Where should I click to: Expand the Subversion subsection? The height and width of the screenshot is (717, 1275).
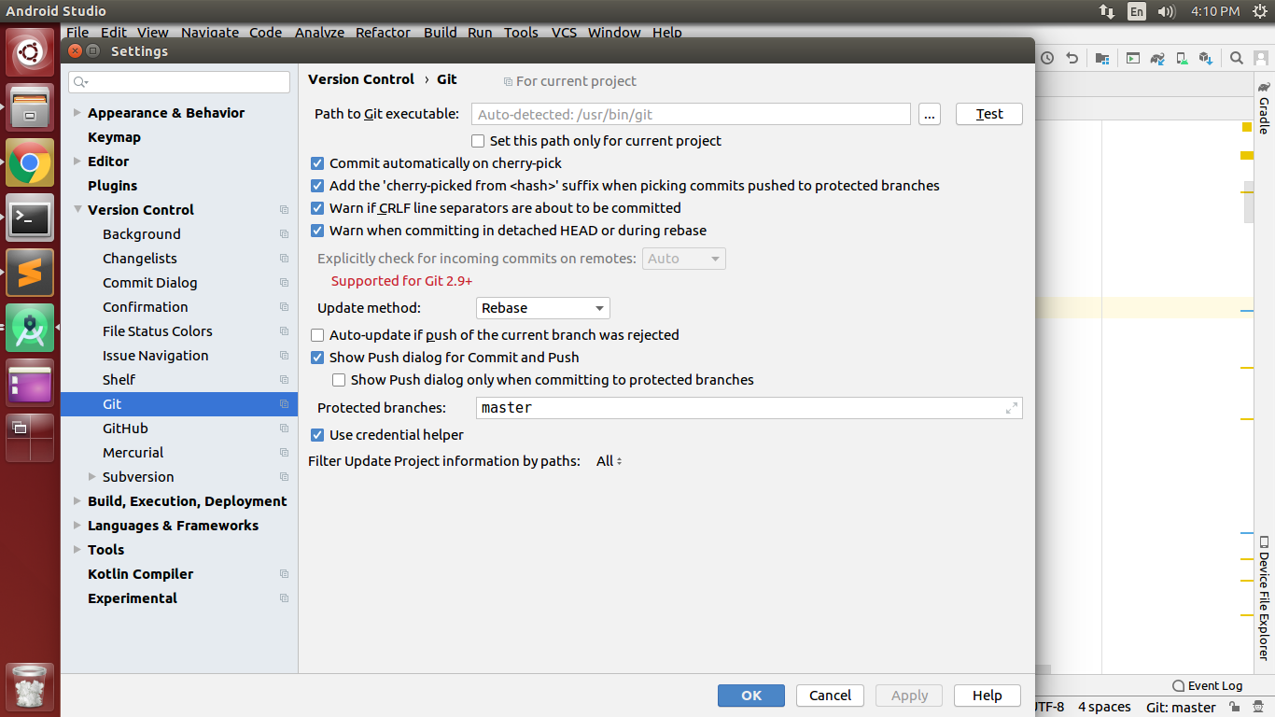point(92,477)
